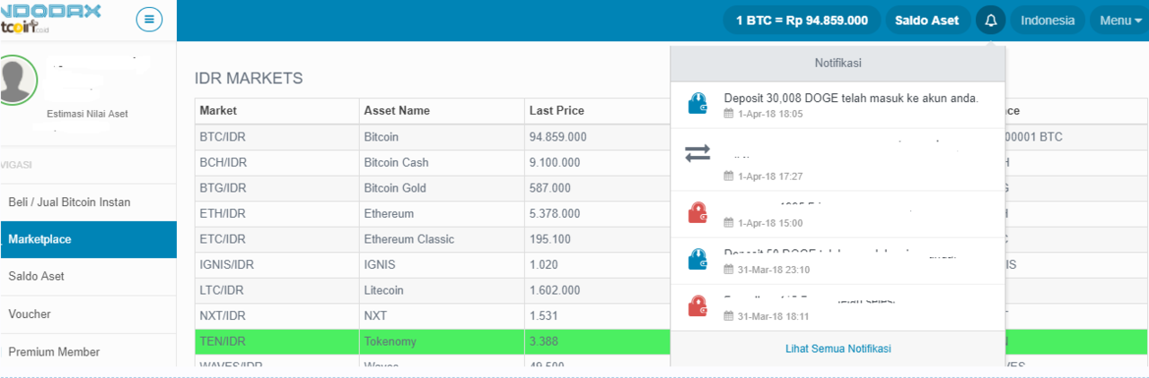Open Premium Member sidebar item

(x=88, y=352)
